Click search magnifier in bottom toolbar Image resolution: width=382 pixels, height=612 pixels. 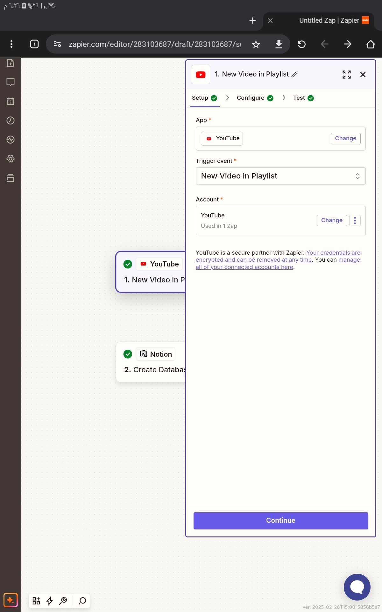82,601
